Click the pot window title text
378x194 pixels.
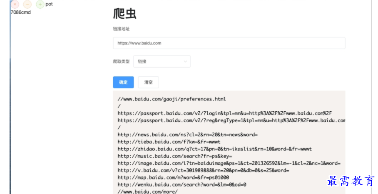pyautogui.click(x=49, y=4)
